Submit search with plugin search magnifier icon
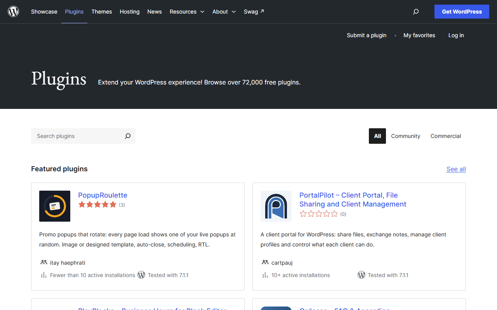Screen dimensions: 497x310 (x=128, y=136)
